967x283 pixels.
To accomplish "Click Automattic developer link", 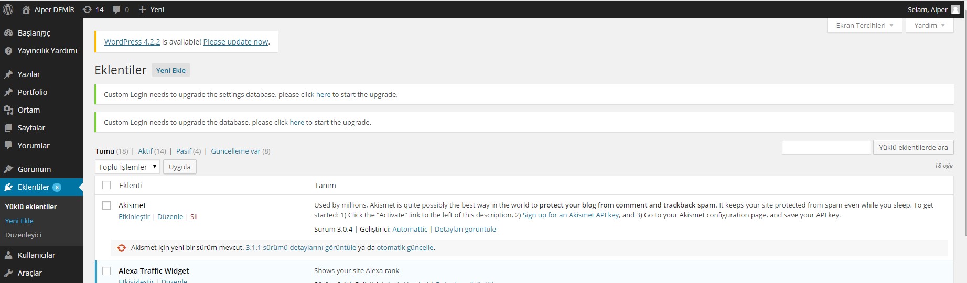I will tap(410, 229).
